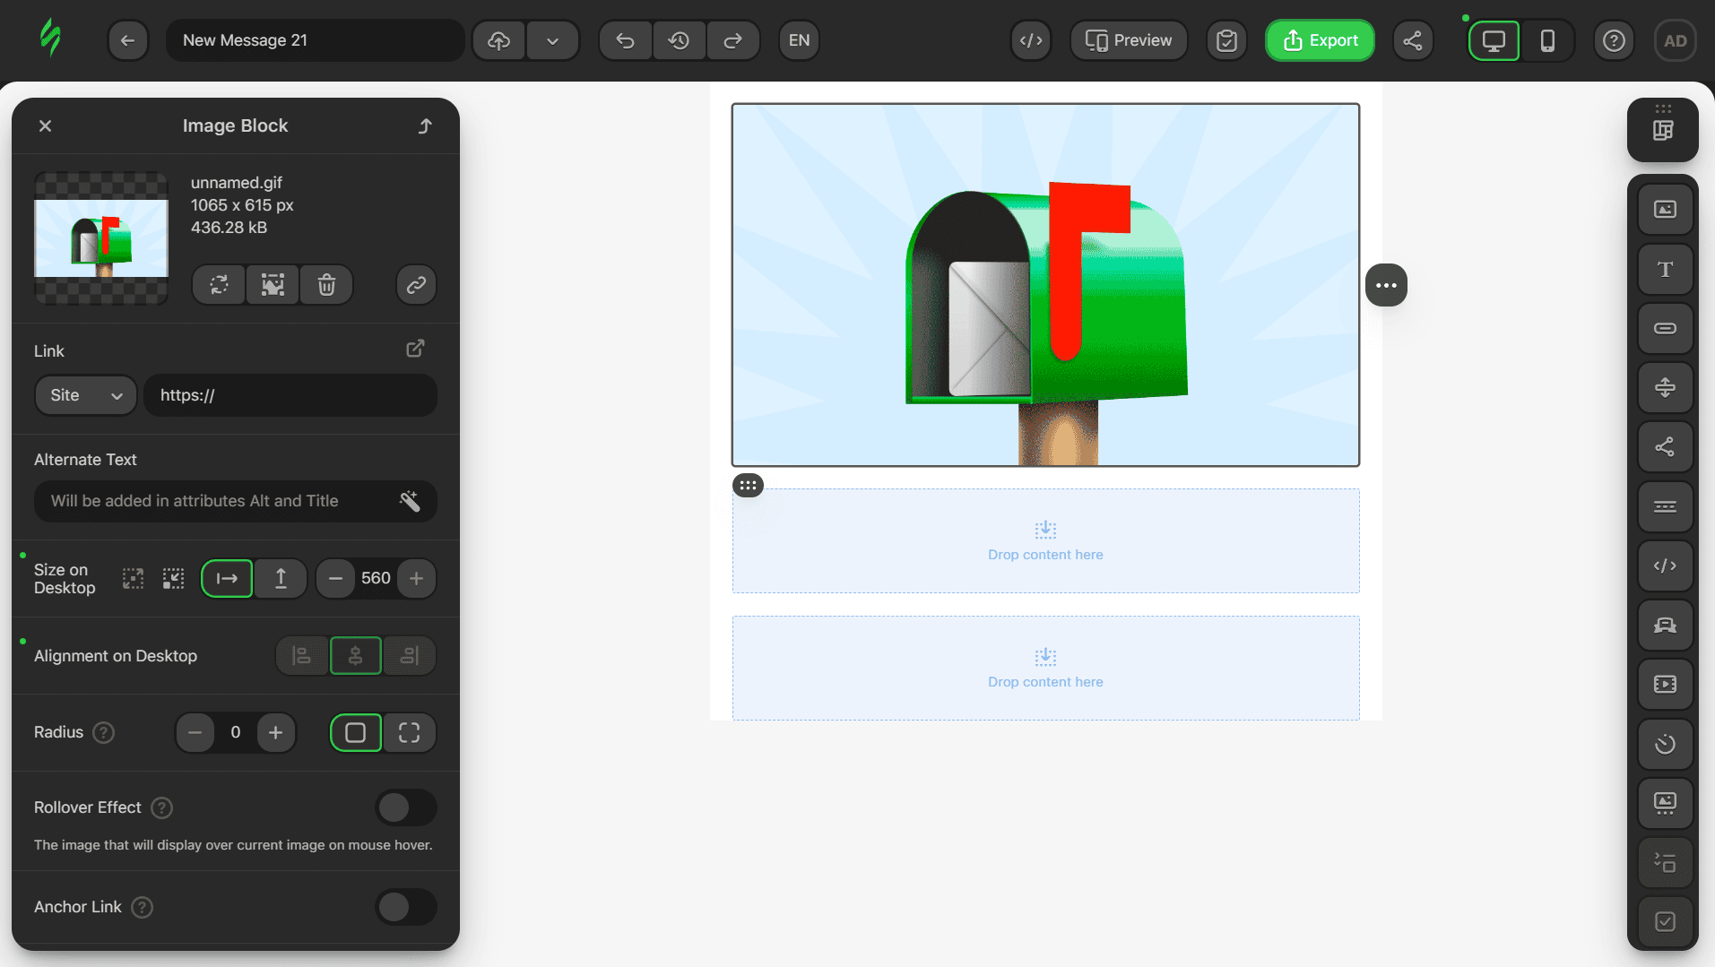Open the HTML code block icon
This screenshot has width=1715, height=967.
coord(1664,566)
